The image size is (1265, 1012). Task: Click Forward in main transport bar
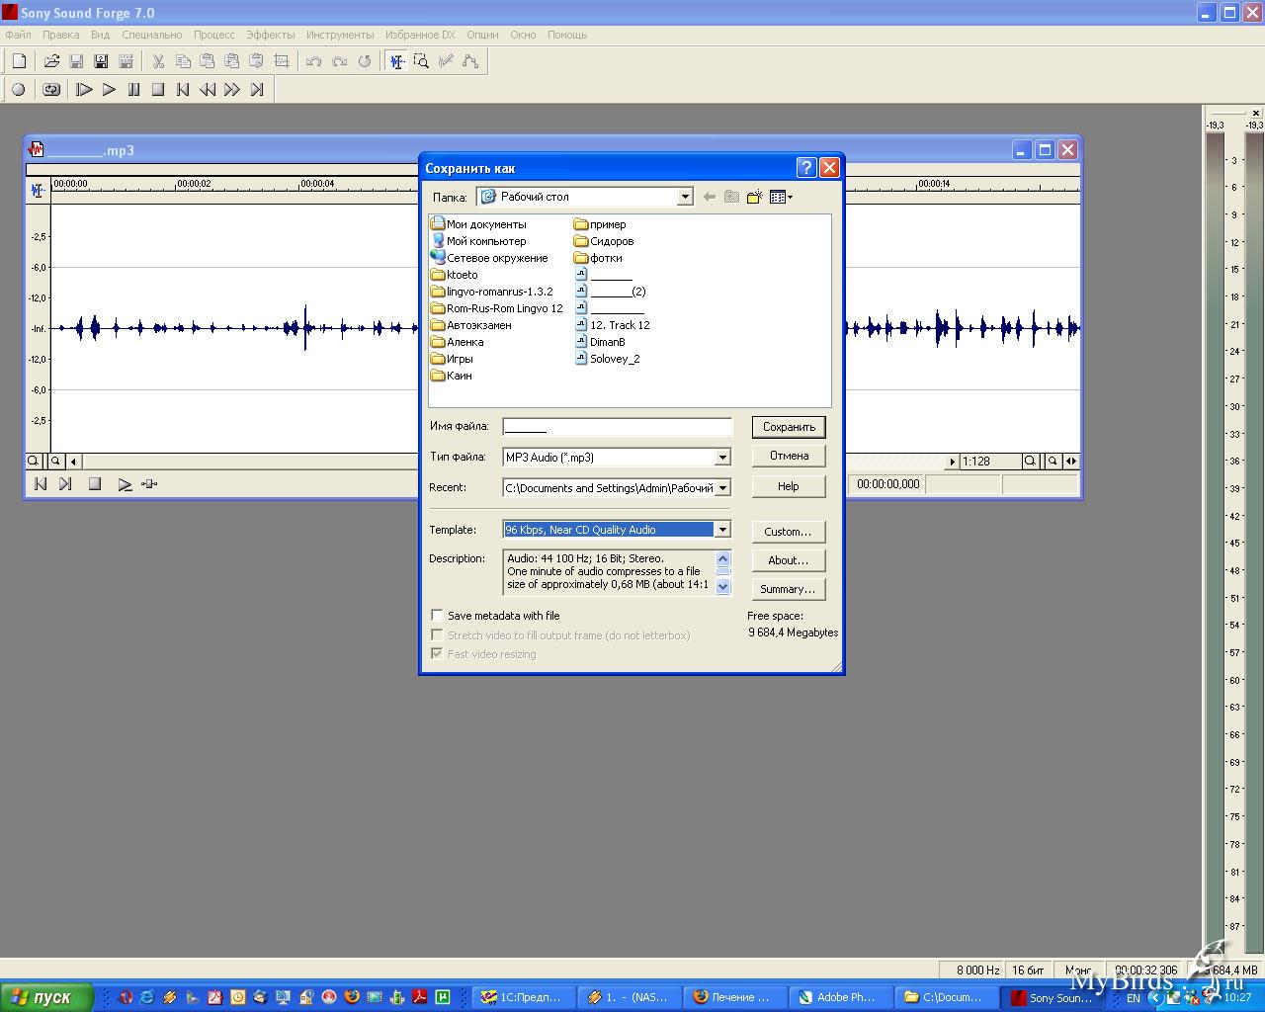[232, 90]
